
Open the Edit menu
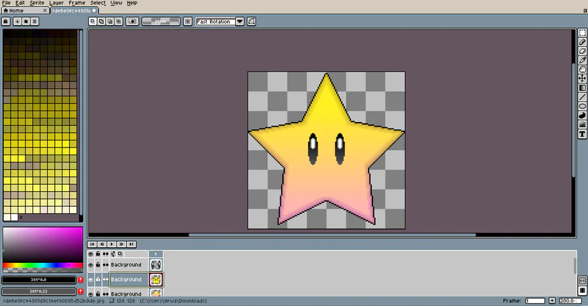coord(20,3)
